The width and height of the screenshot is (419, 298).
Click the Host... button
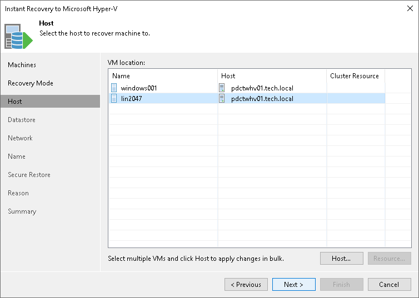(342, 258)
